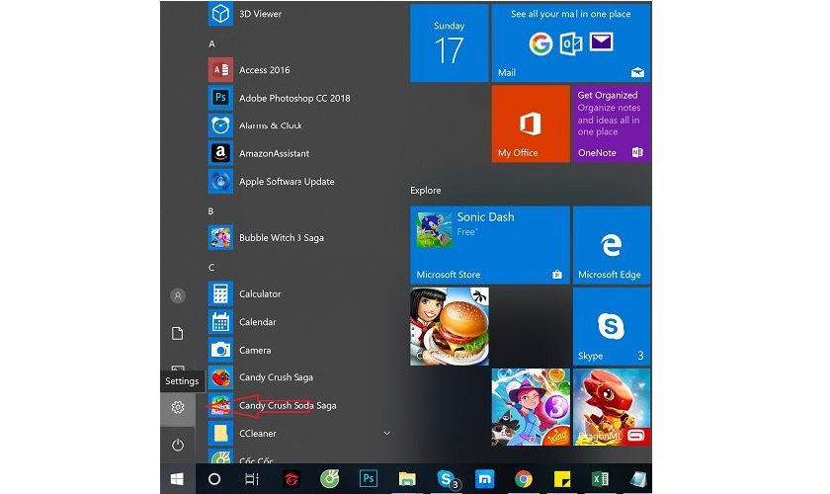Open Coc Coc browser on taskbar
The width and height of the screenshot is (830, 494).
[329, 479]
